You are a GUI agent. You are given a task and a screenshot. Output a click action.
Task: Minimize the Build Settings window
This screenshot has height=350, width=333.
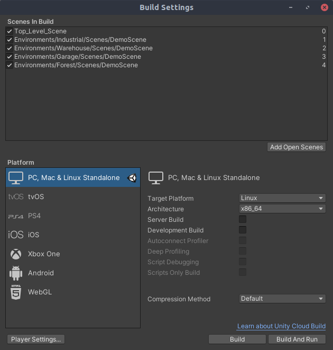(x=291, y=7)
